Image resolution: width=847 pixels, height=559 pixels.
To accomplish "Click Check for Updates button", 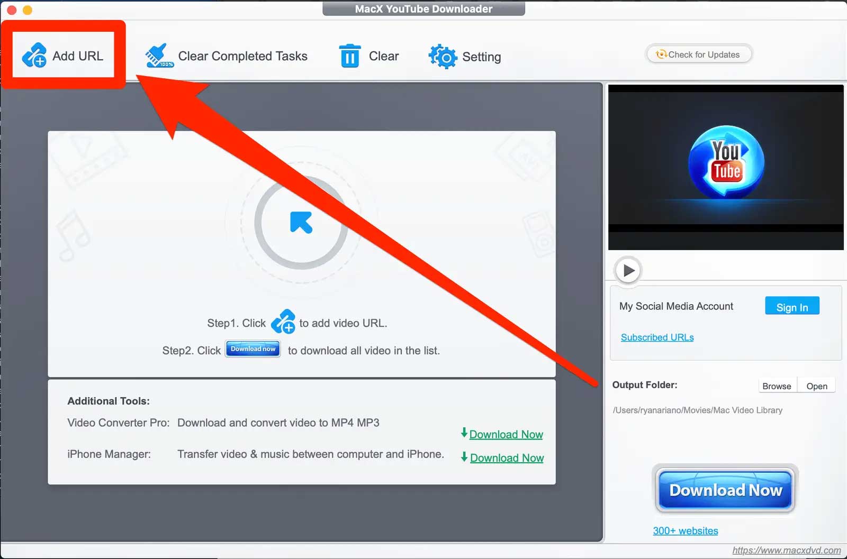I will point(699,54).
